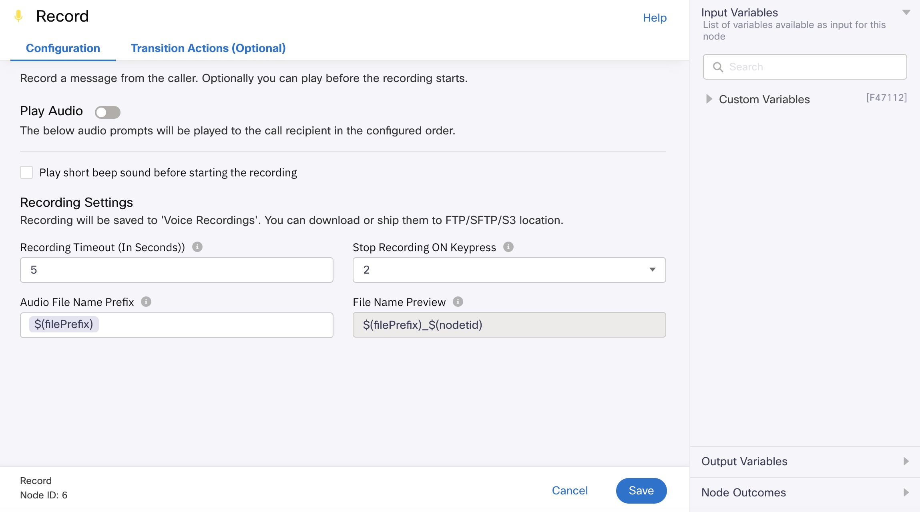Select Configuration tab
The image size is (920, 512).
tap(62, 48)
